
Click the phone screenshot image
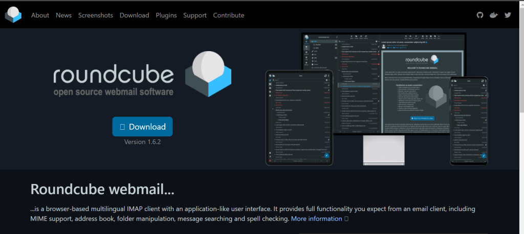[469, 121]
